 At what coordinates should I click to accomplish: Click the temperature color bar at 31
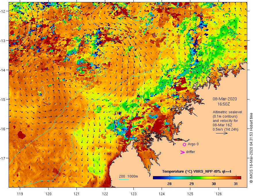coord(236,178)
